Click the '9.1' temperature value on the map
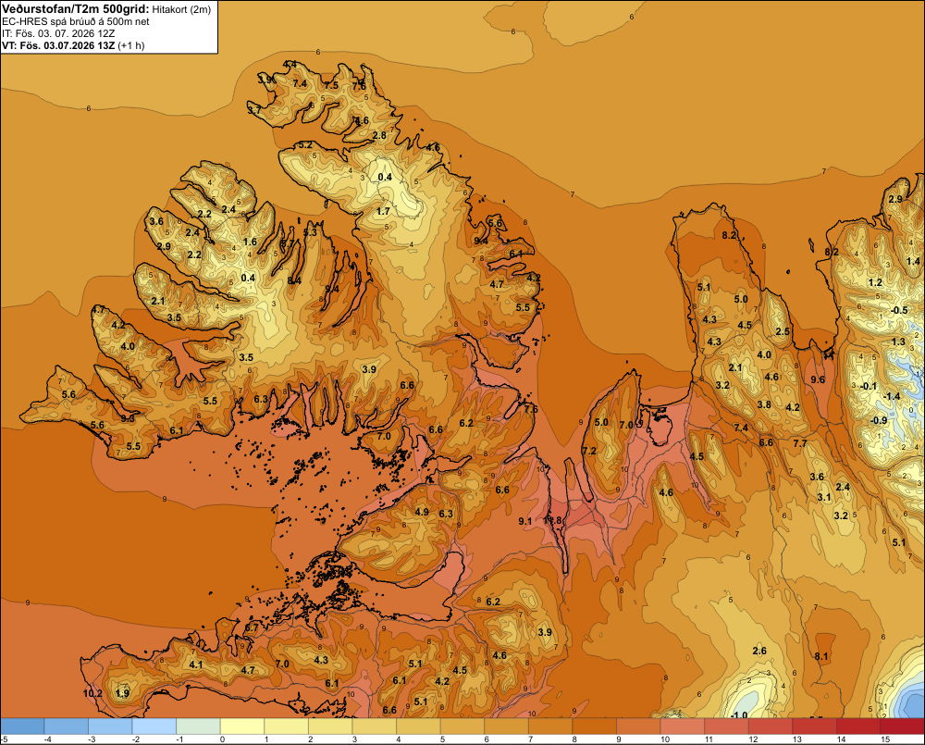 pos(525,521)
